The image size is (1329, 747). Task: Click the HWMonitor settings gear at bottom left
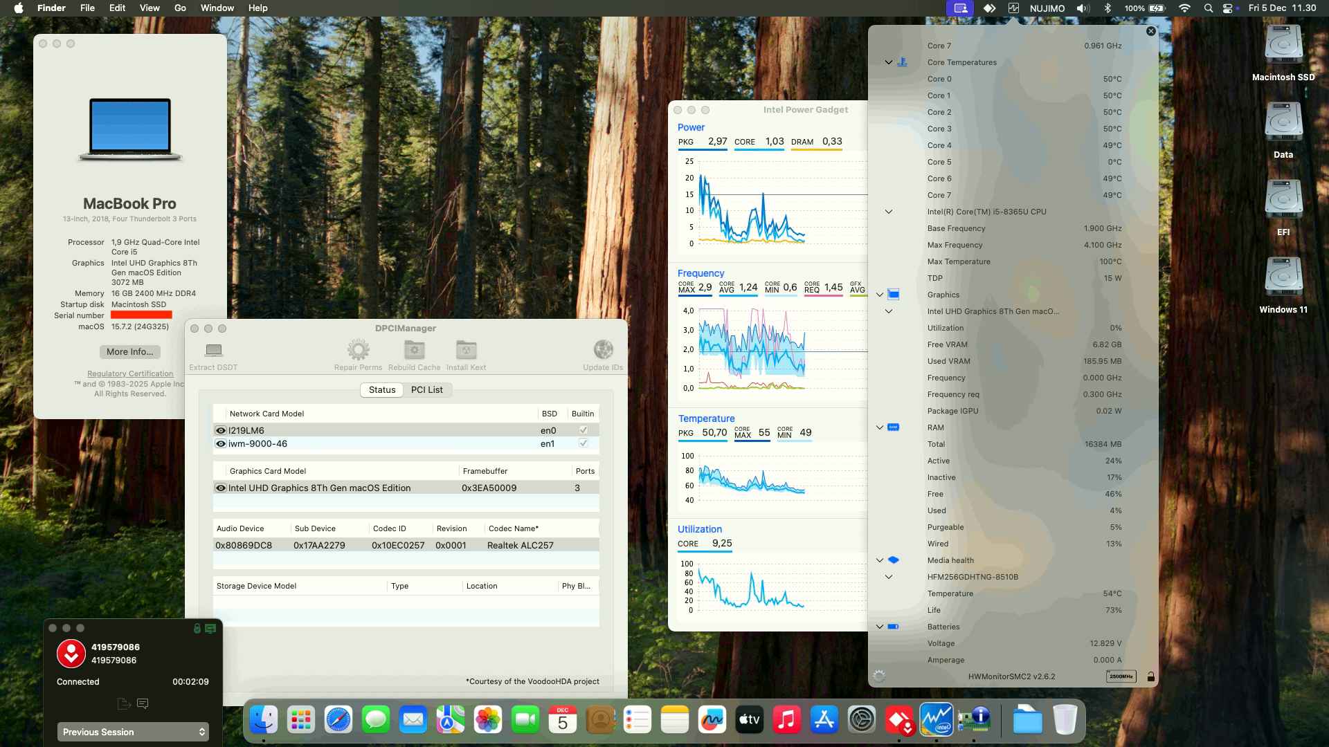coord(880,676)
